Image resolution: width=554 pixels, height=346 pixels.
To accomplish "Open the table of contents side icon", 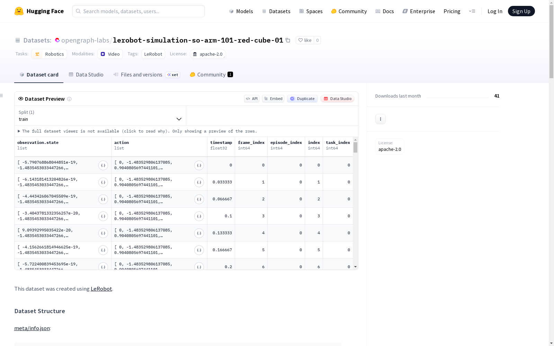I will (2, 95).
